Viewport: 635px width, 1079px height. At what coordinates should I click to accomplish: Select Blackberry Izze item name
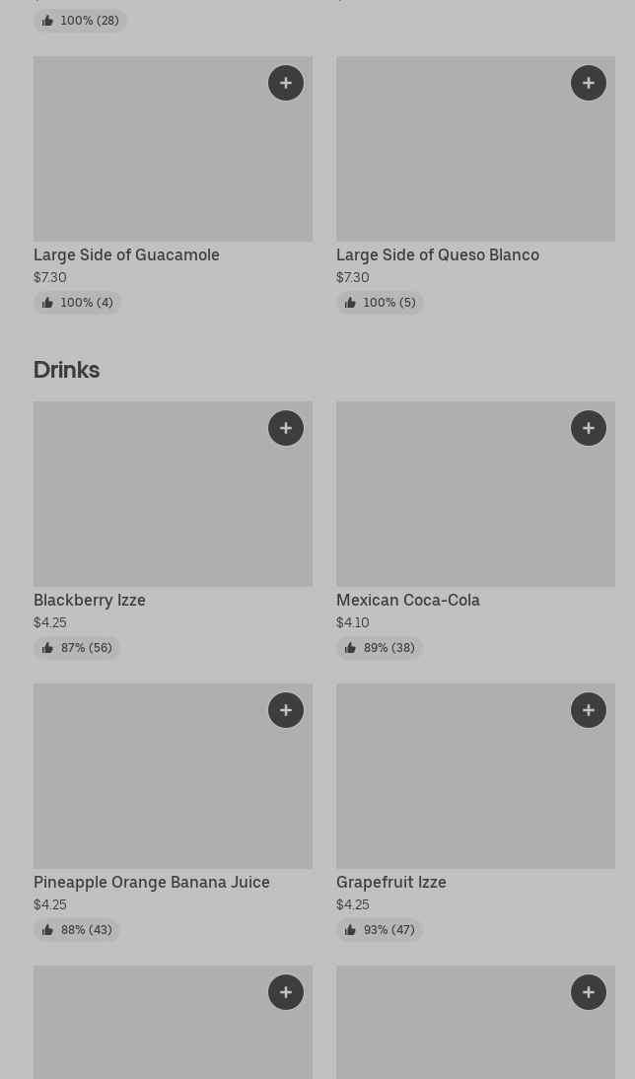pos(90,600)
